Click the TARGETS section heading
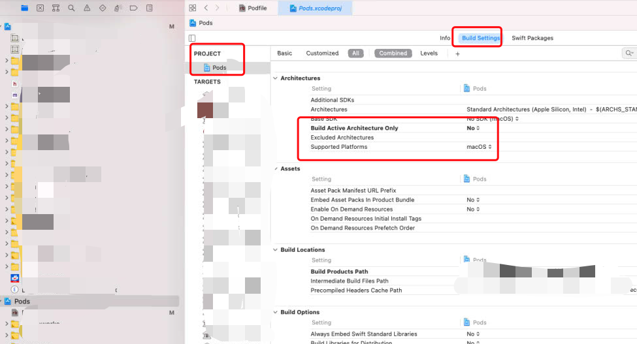The width and height of the screenshot is (637, 344). coord(207,82)
